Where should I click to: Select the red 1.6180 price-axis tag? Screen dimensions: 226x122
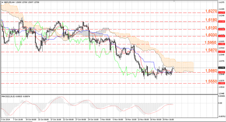click(221, 22)
